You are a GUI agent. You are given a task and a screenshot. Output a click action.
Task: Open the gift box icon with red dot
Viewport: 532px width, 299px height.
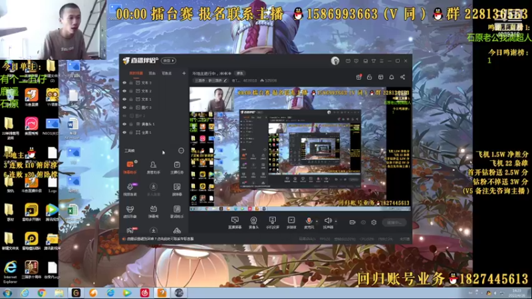coord(358,77)
